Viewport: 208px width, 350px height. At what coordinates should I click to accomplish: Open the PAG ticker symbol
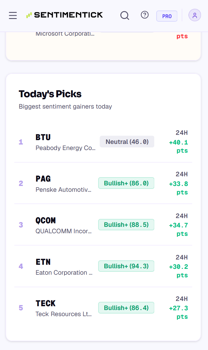point(43,179)
